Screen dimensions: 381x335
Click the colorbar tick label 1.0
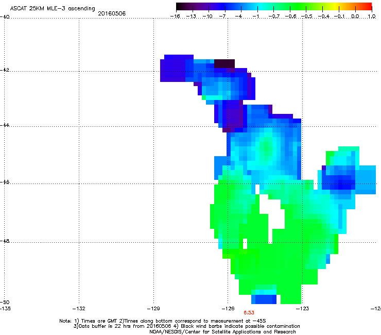(372, 16)
